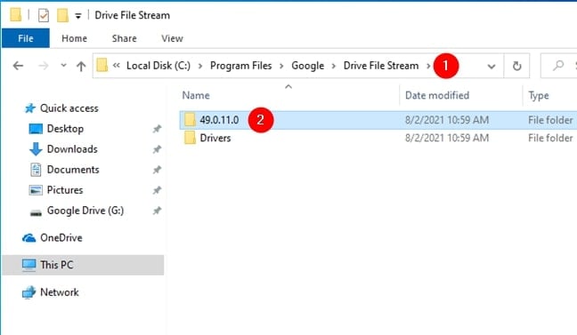Click the New folder icon in quick access toolbar
The image size is (577, 335).
tap(62, 15)
